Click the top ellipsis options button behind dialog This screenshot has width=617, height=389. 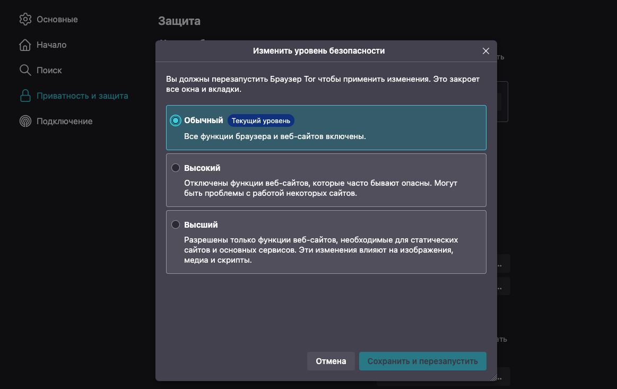point(498,263)
